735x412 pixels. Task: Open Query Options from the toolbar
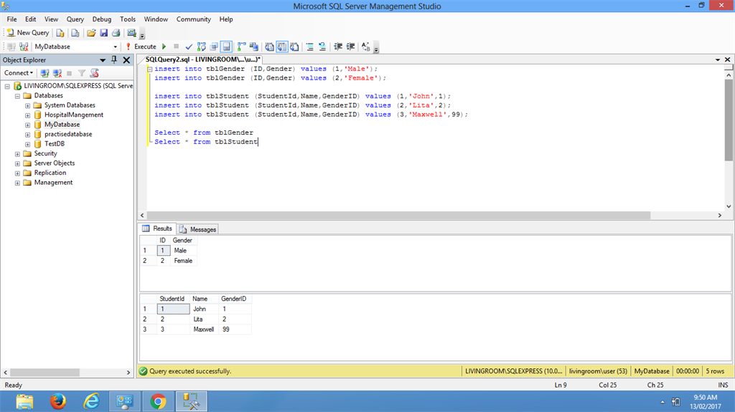coord(214,47)
